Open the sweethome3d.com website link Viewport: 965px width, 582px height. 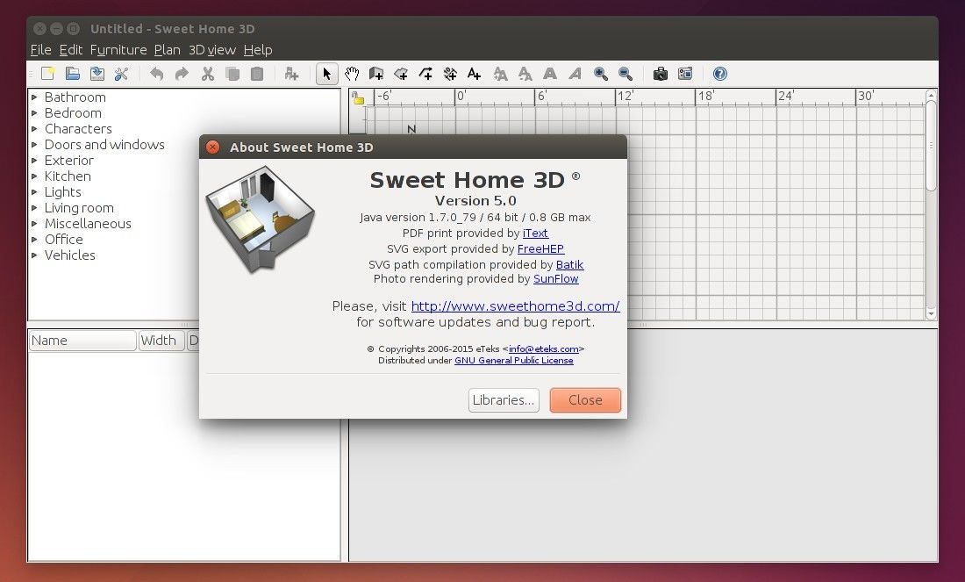coord(515,306)
